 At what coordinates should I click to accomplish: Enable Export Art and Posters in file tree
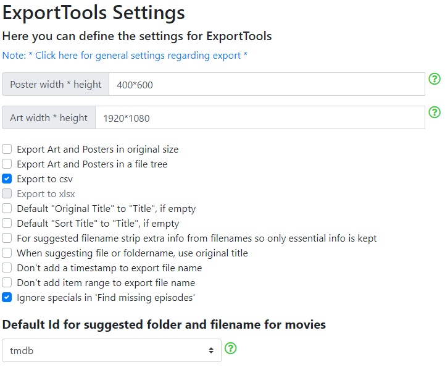point(7,164)
